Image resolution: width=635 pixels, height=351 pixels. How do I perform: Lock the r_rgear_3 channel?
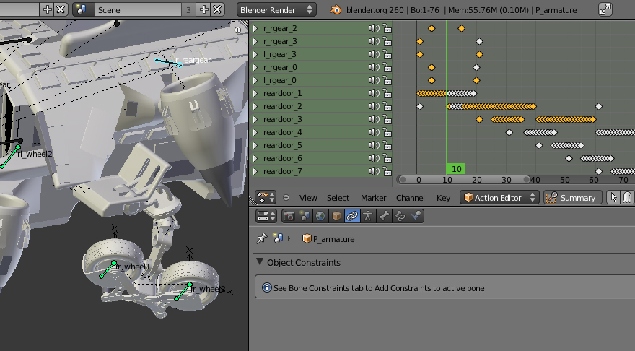(387, 41)
